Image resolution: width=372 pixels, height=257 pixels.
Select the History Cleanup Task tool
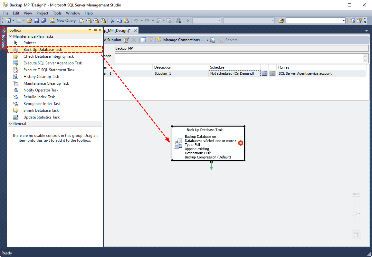point(41,76)
